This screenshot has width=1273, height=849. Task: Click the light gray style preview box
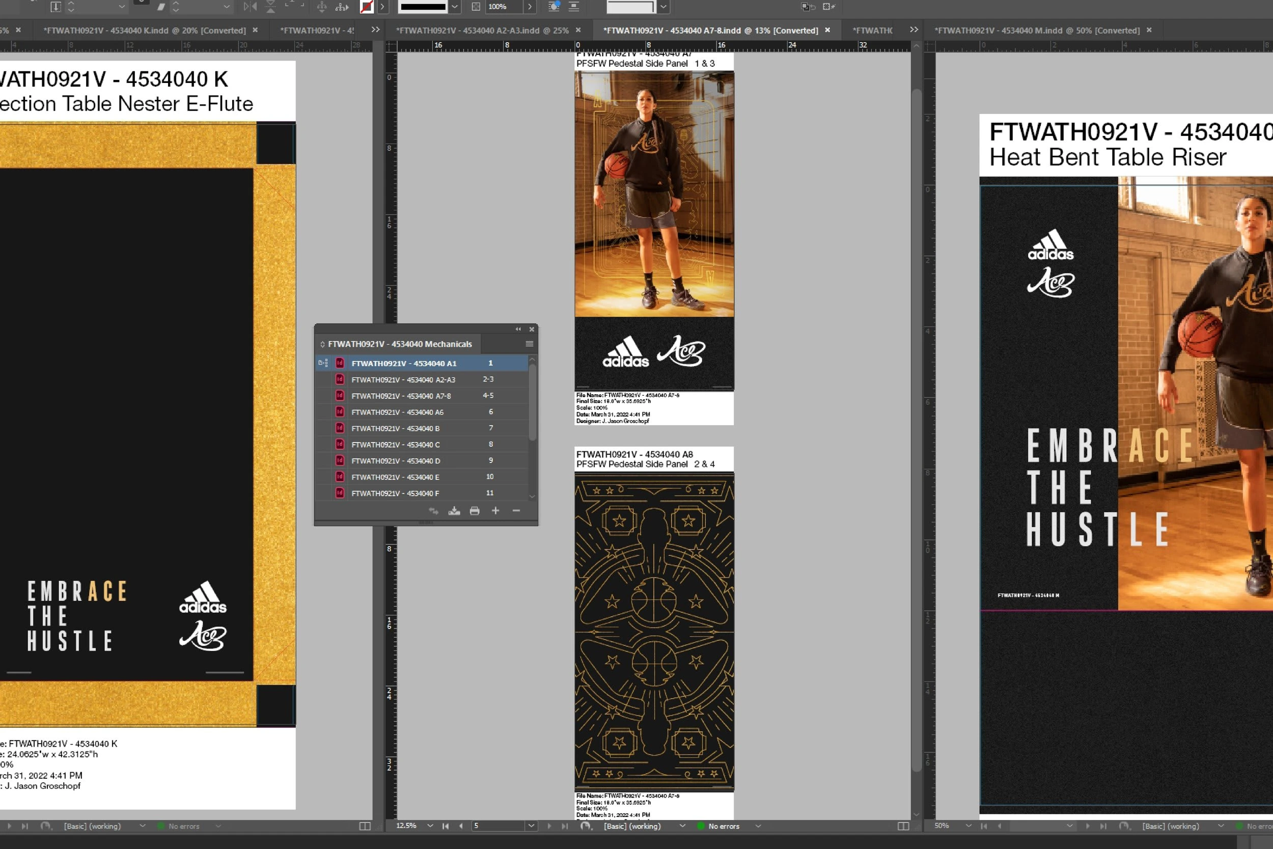point(630,7)
